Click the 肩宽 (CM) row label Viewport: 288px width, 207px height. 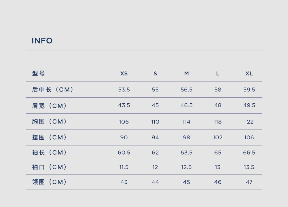click(49, 106)
